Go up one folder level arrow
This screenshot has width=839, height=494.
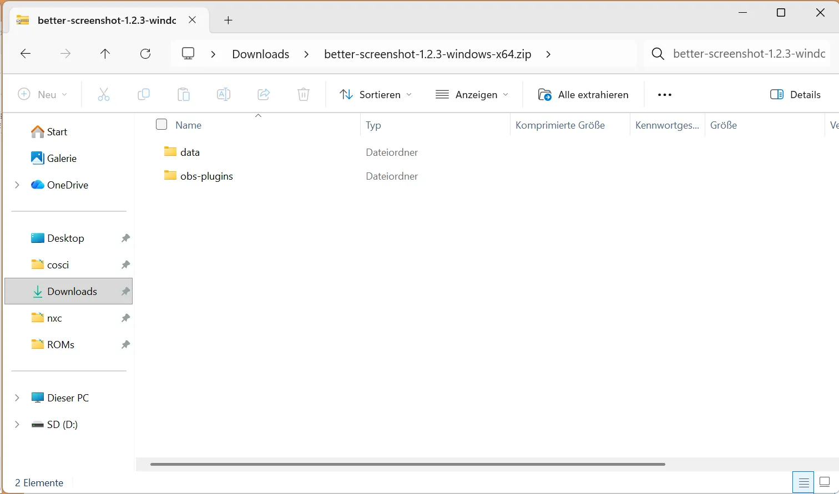(105, 54)
